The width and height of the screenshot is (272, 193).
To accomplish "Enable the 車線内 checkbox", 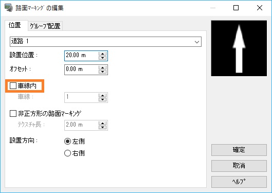I will tap(13, 86).
